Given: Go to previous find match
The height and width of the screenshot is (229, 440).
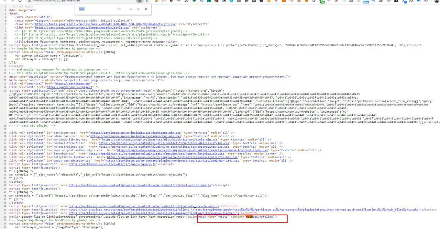Looking at the screenshot, I should 130,9.
